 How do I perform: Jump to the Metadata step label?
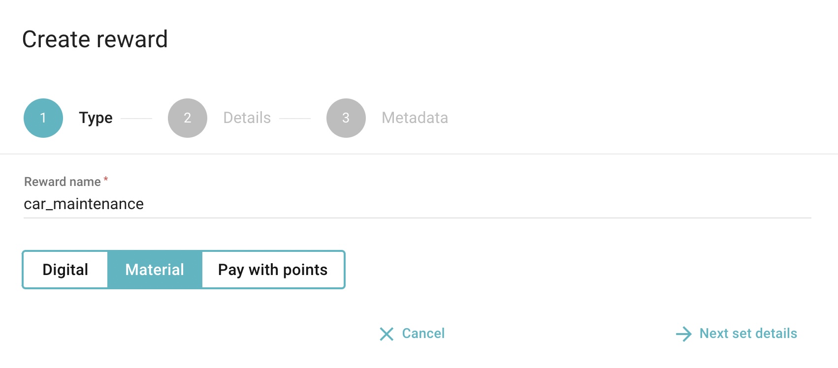click(415, 118)
